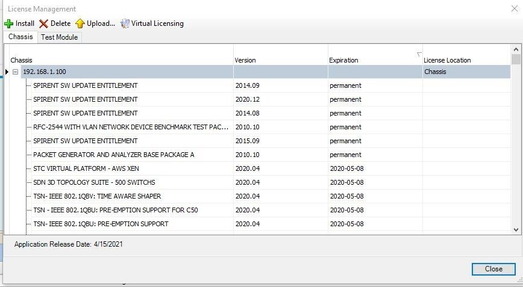Click the row selector arrow beside 192.168.1.100
This screenshot has width=523, height=287.
pyautogui.click(x=7, y=72)
